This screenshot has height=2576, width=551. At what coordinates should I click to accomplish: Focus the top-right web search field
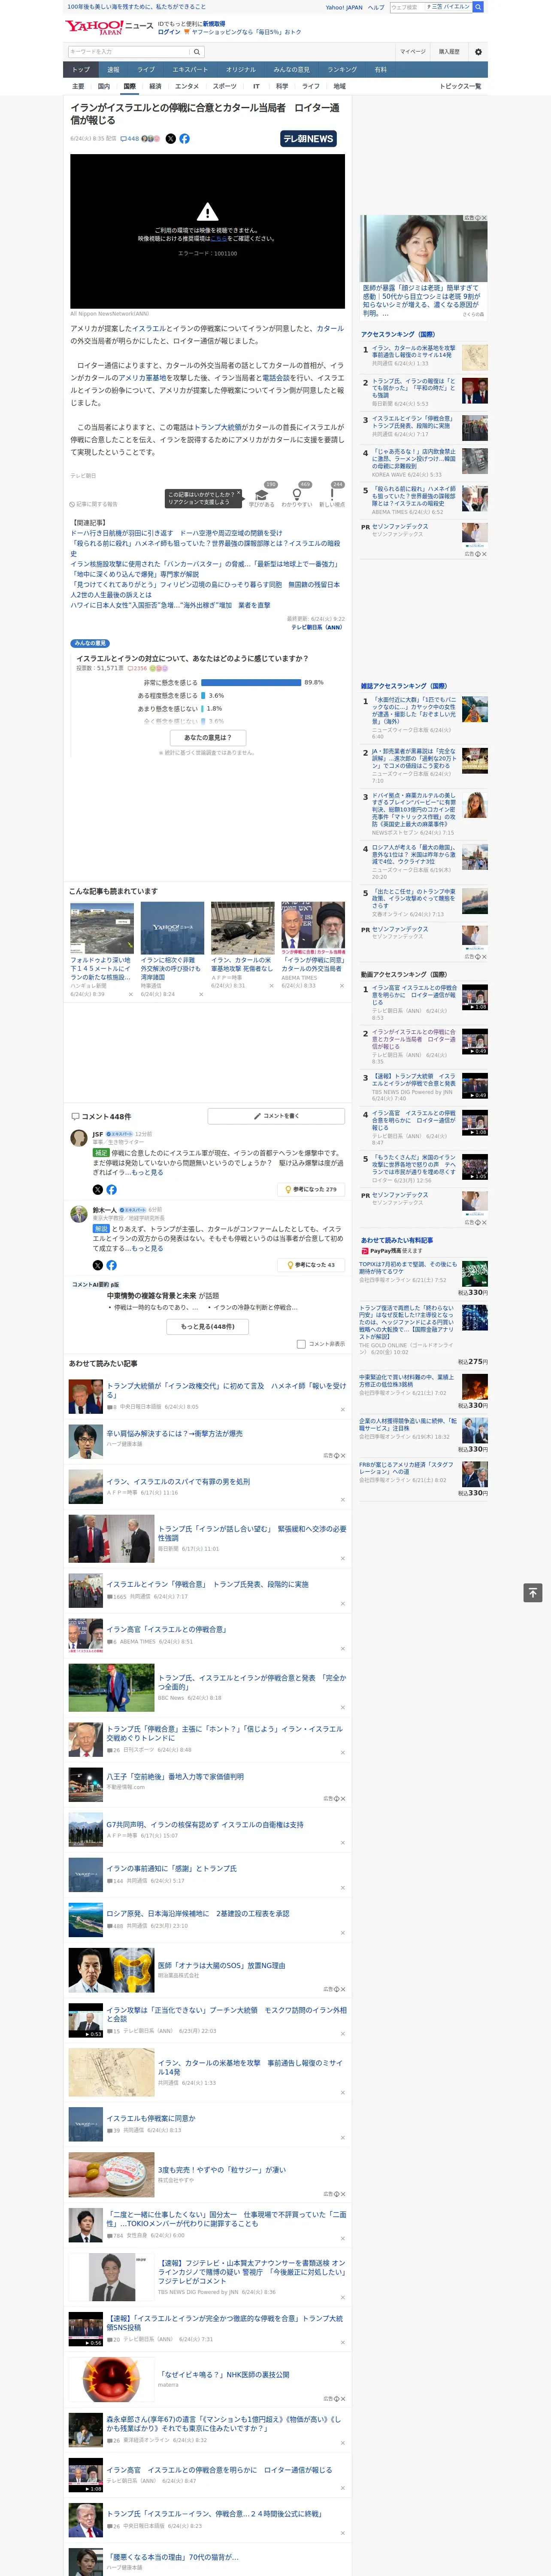407,7
